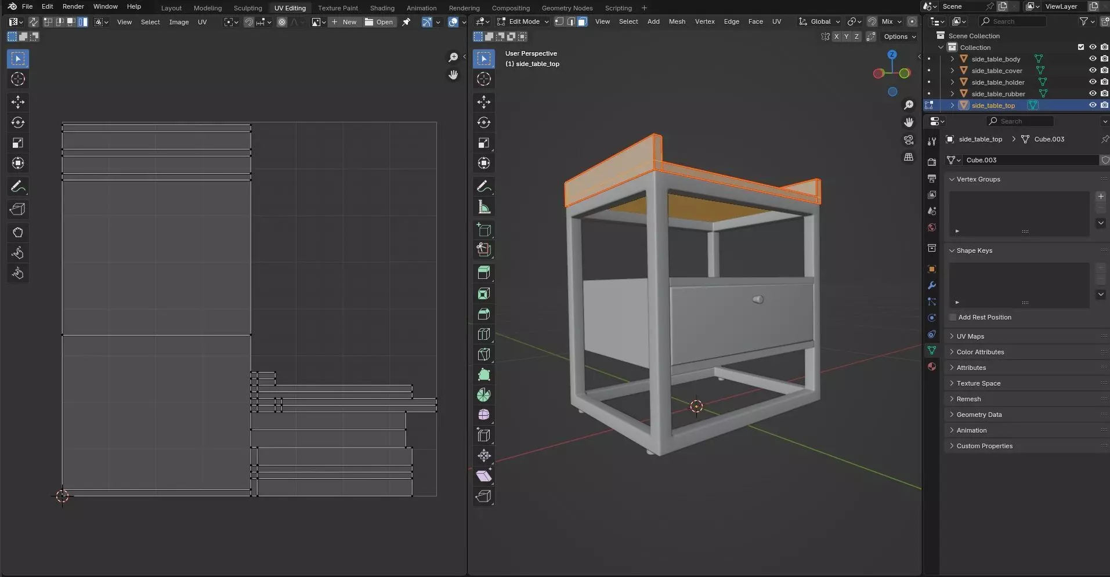
Task: Open the Options dropdown in 3D viewport
Action: [899, 37]
